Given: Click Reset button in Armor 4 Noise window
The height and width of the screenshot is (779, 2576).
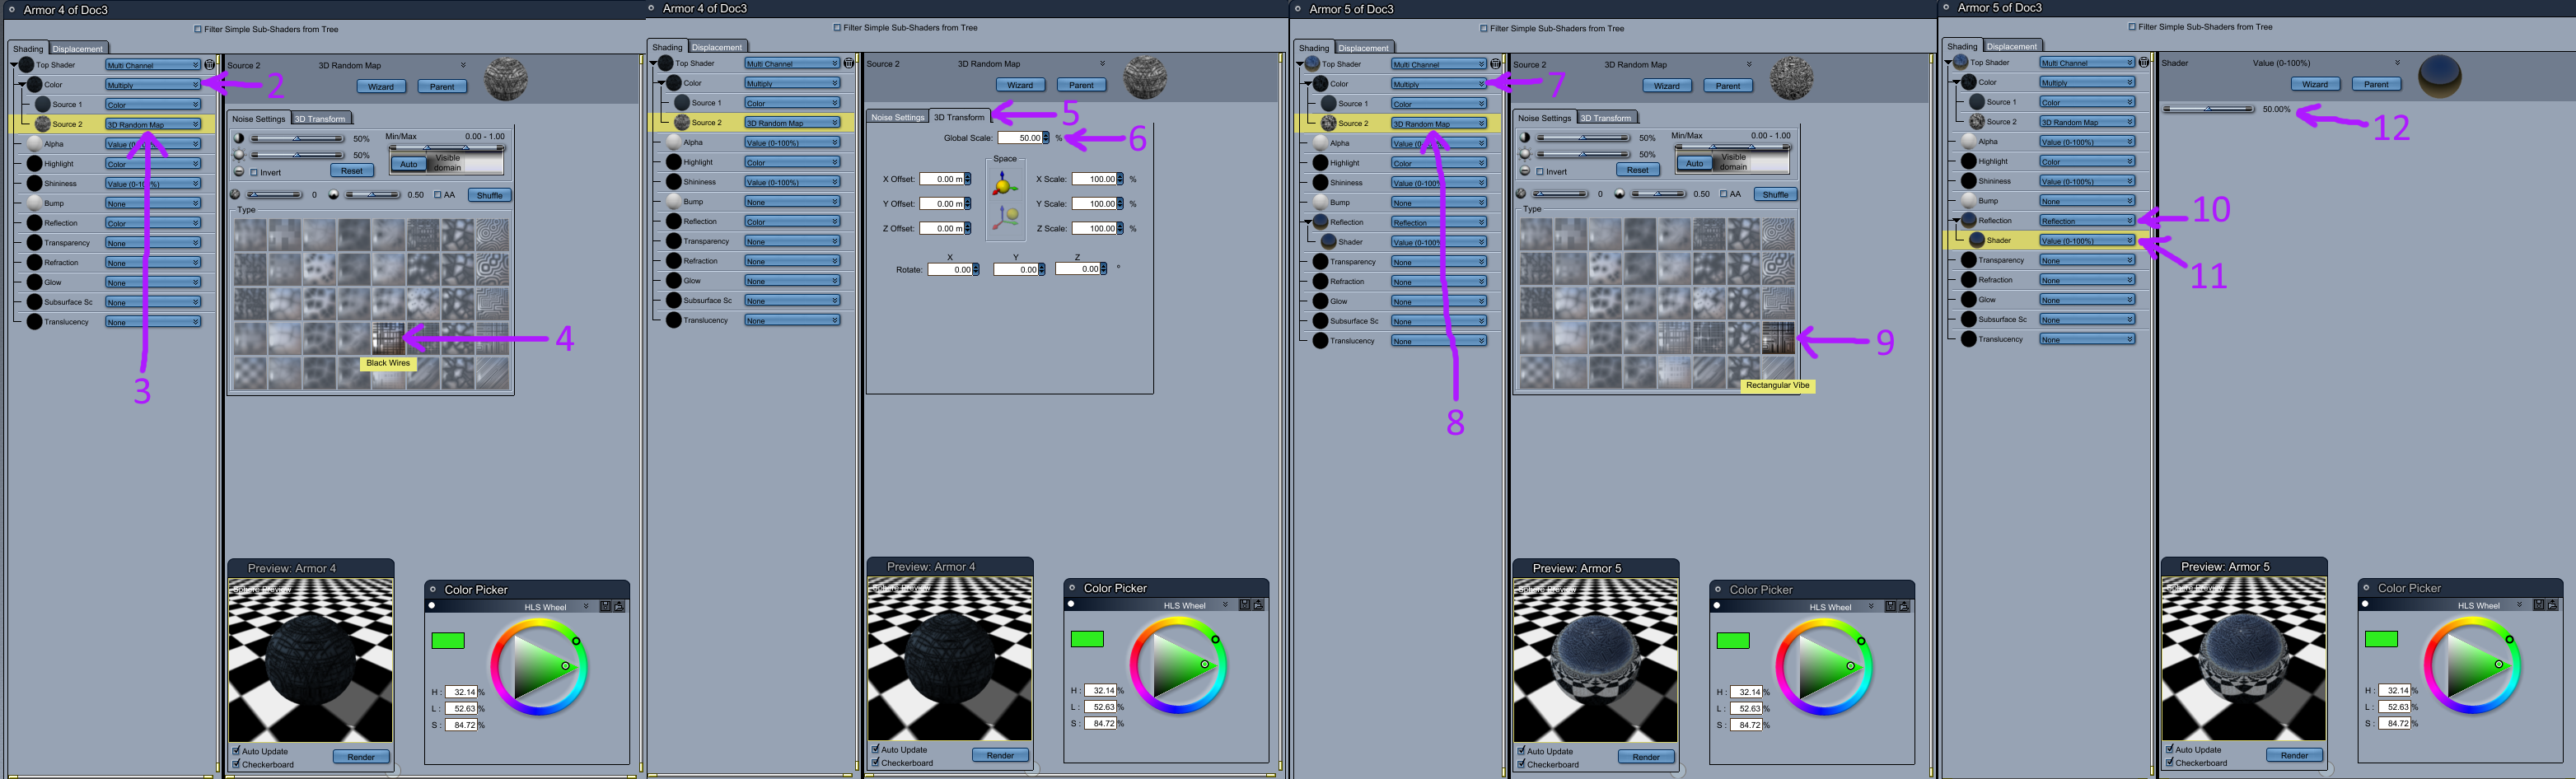Looking at the screenshot, I should [352, 171].
